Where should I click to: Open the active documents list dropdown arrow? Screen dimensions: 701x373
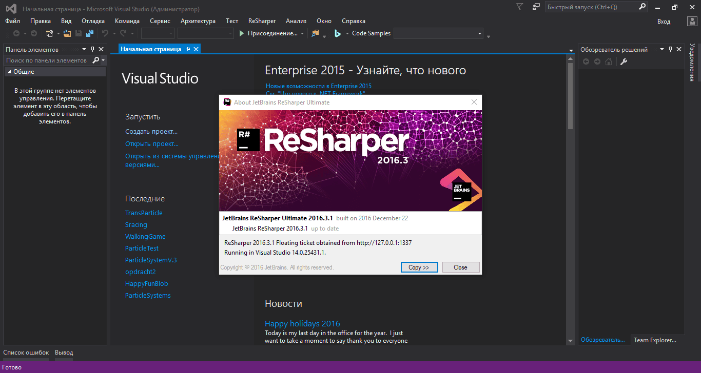pyautogui.click(x=571, y=50)
